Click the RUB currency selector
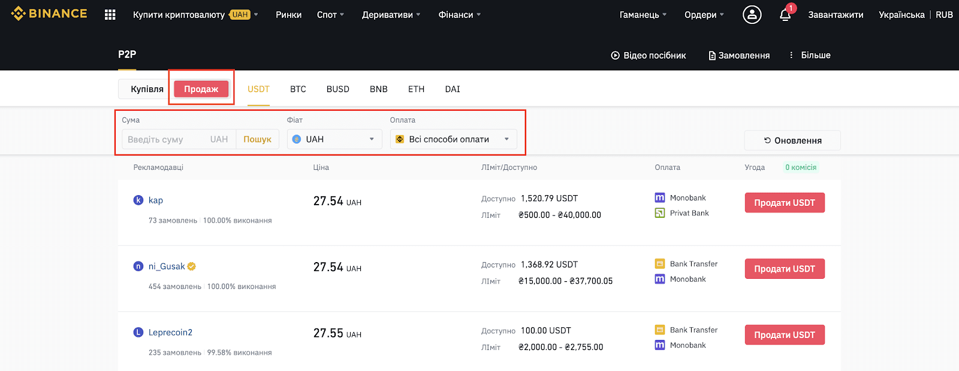The height and width of the screenshot is (371, 959). [944, 14]
